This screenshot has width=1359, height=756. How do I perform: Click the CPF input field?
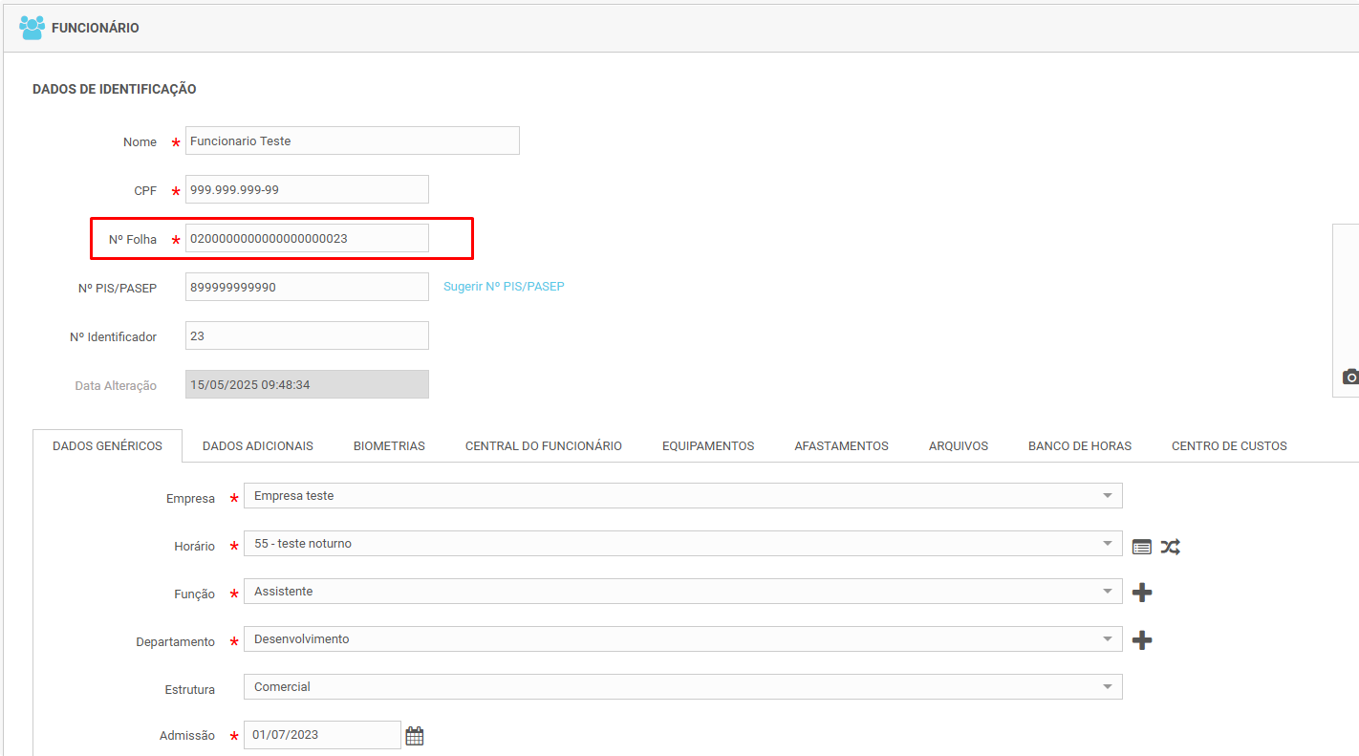[306, 189]
